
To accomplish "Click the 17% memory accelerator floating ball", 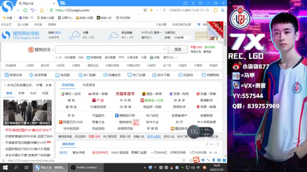I will 194,132.
